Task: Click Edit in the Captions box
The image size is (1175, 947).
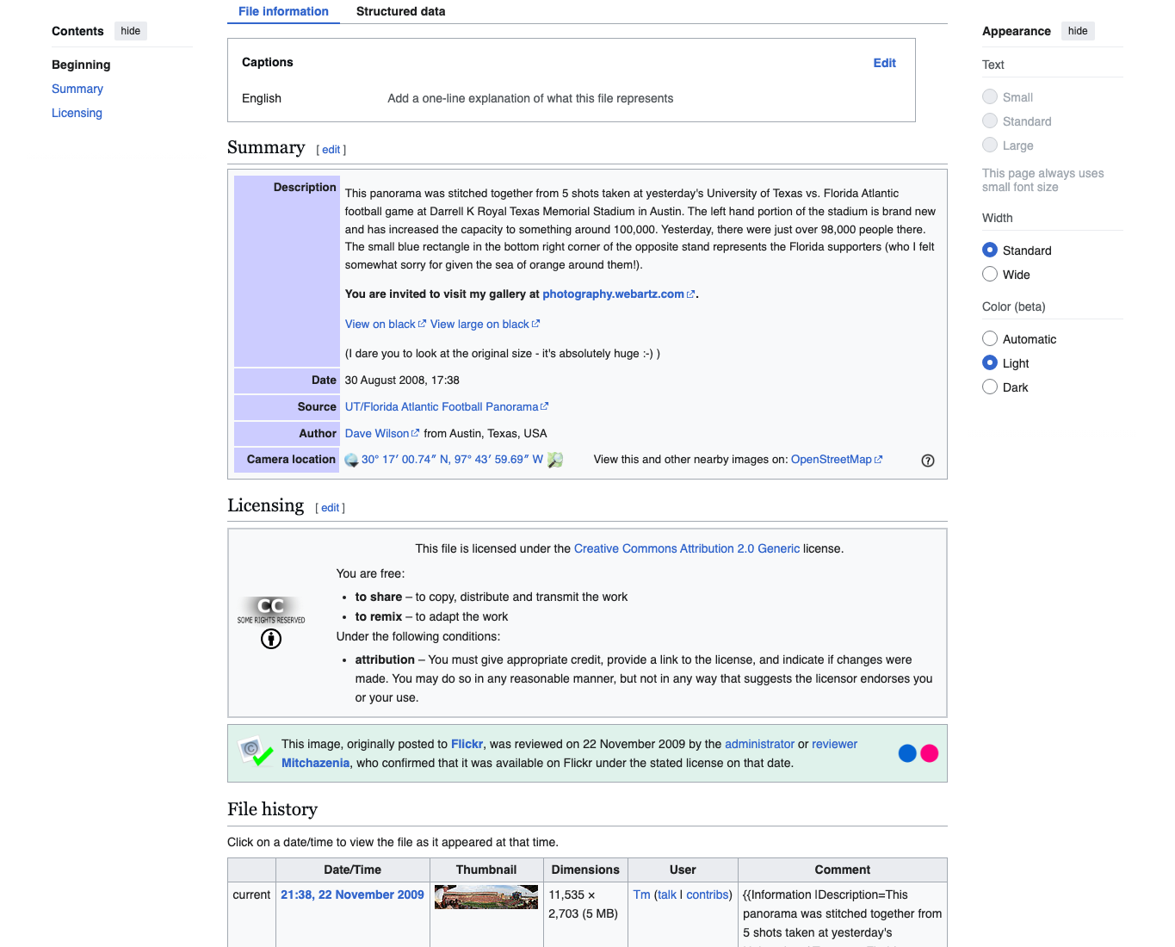Action: (884, 63)
